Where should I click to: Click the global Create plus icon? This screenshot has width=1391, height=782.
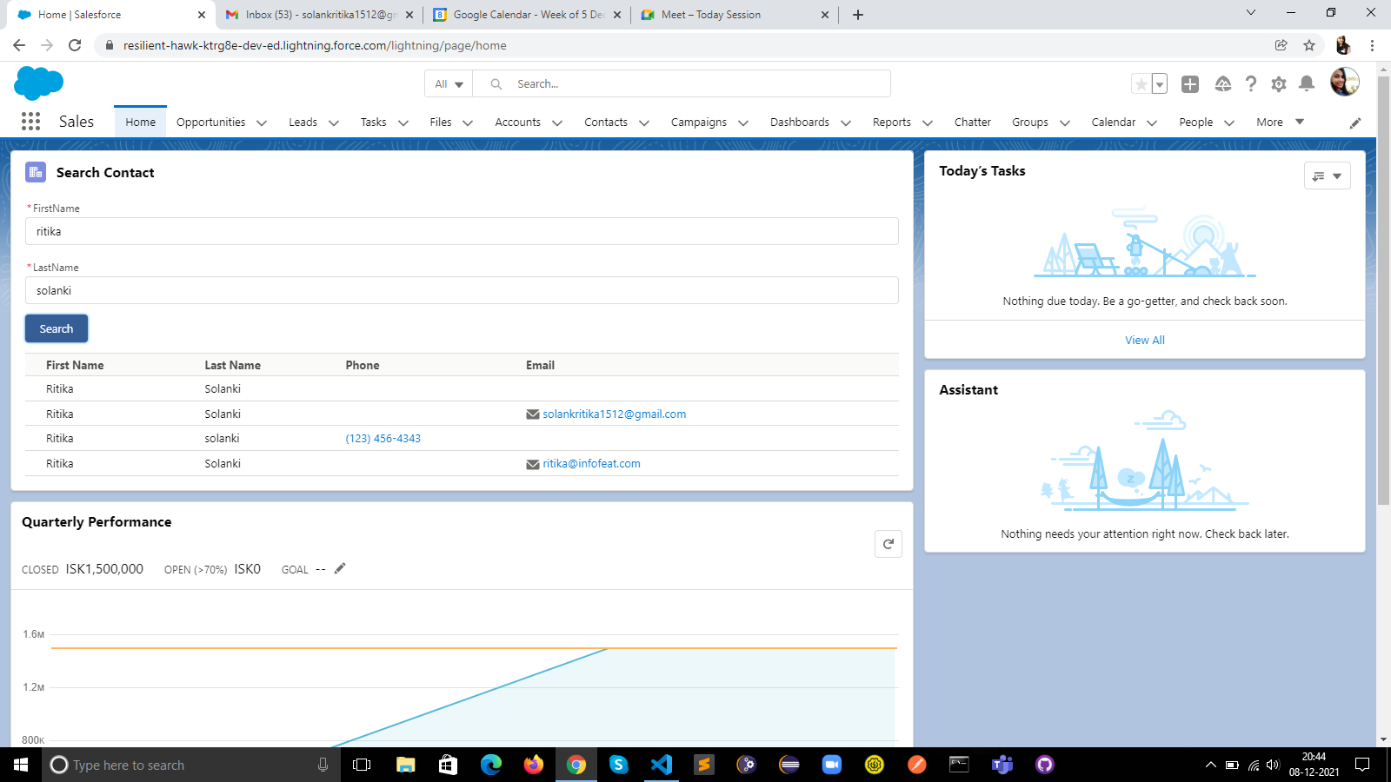(x=1191, y=83)
